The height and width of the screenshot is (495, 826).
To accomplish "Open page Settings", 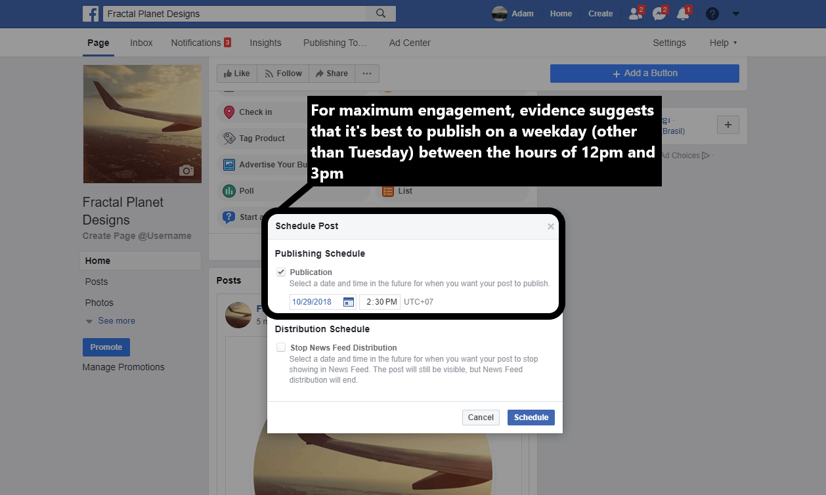I will [669, 43].
